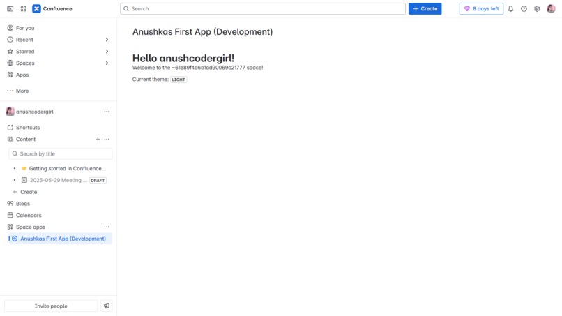
Task: Click the Starred star icon
Action: click(10, 52)
